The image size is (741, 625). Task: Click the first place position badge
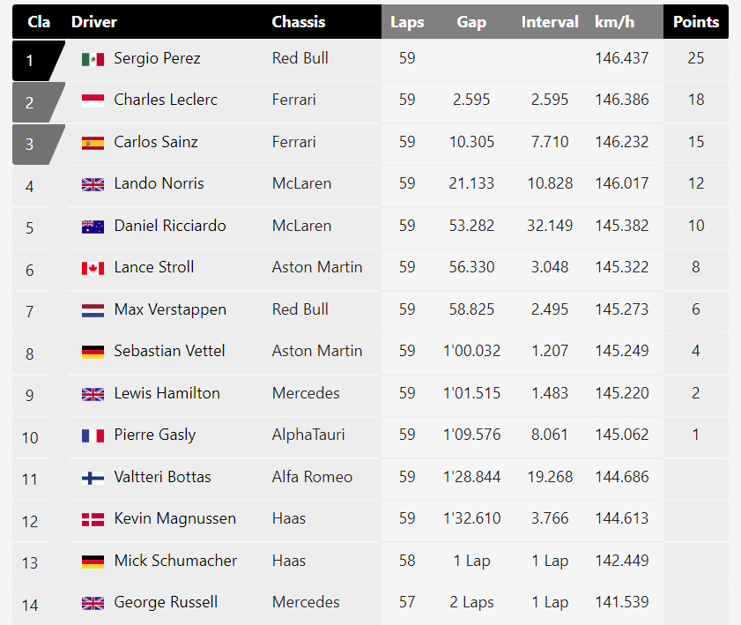(33, 61)
